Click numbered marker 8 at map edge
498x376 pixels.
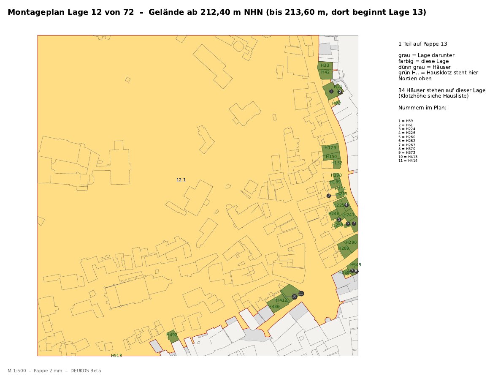click(x=356, y=271)
